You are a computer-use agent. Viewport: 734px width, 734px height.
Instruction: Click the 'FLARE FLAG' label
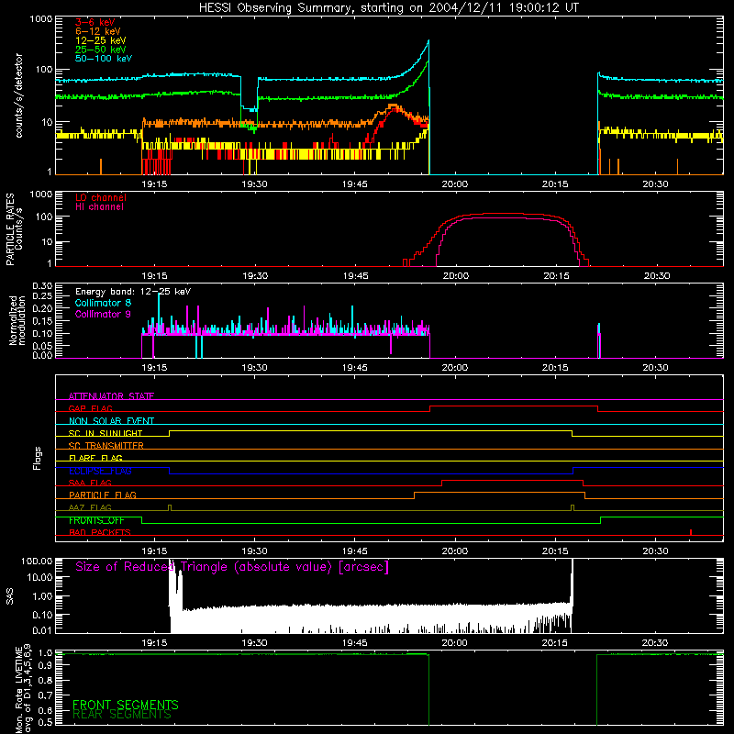pyautogui.click(x=95, y=458)
